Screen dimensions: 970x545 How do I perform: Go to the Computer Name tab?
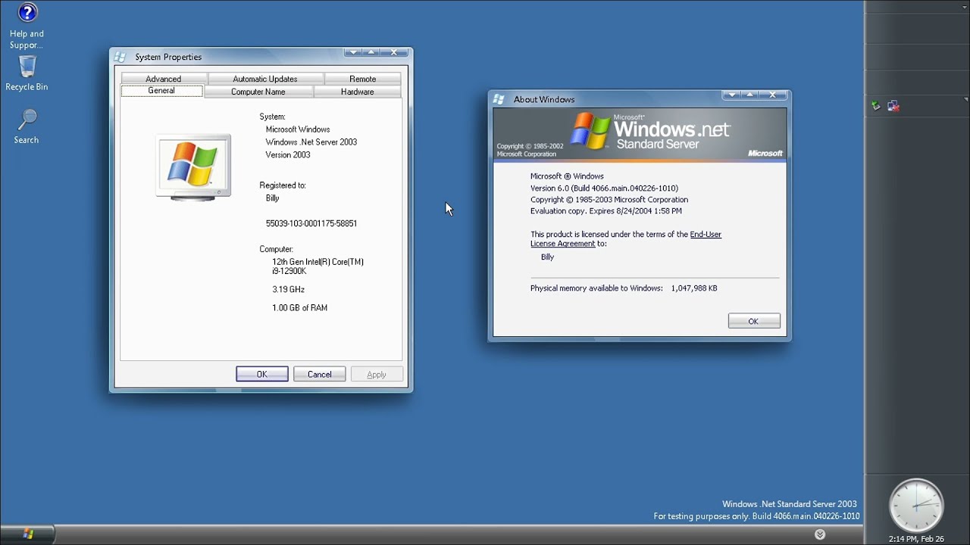click(258, 92)
